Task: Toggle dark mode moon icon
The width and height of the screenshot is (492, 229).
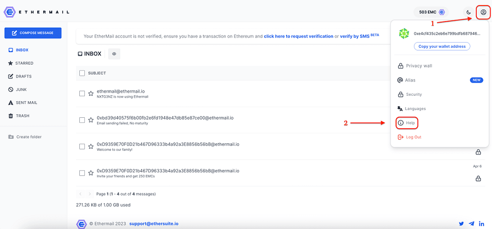Action: click(x=468, y=13)
